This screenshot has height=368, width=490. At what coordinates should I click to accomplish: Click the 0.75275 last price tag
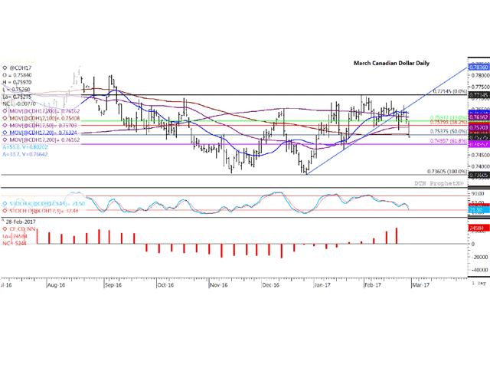[479, 137]
